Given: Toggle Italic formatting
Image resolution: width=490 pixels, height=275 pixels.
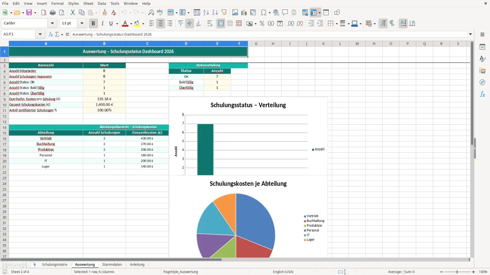Looking at the screenshot, I should tap(102, 24).
